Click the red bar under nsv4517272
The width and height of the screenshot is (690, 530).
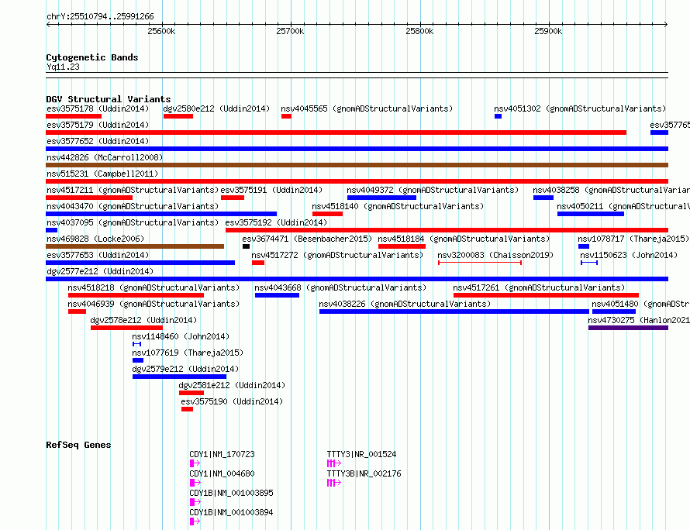click(x=258, y=263)
